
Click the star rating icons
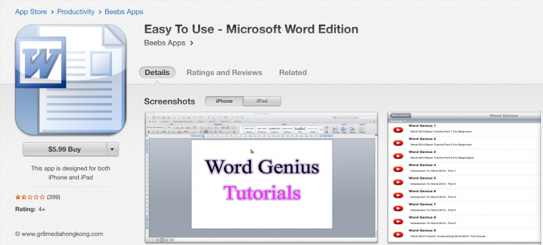(30, 198)
